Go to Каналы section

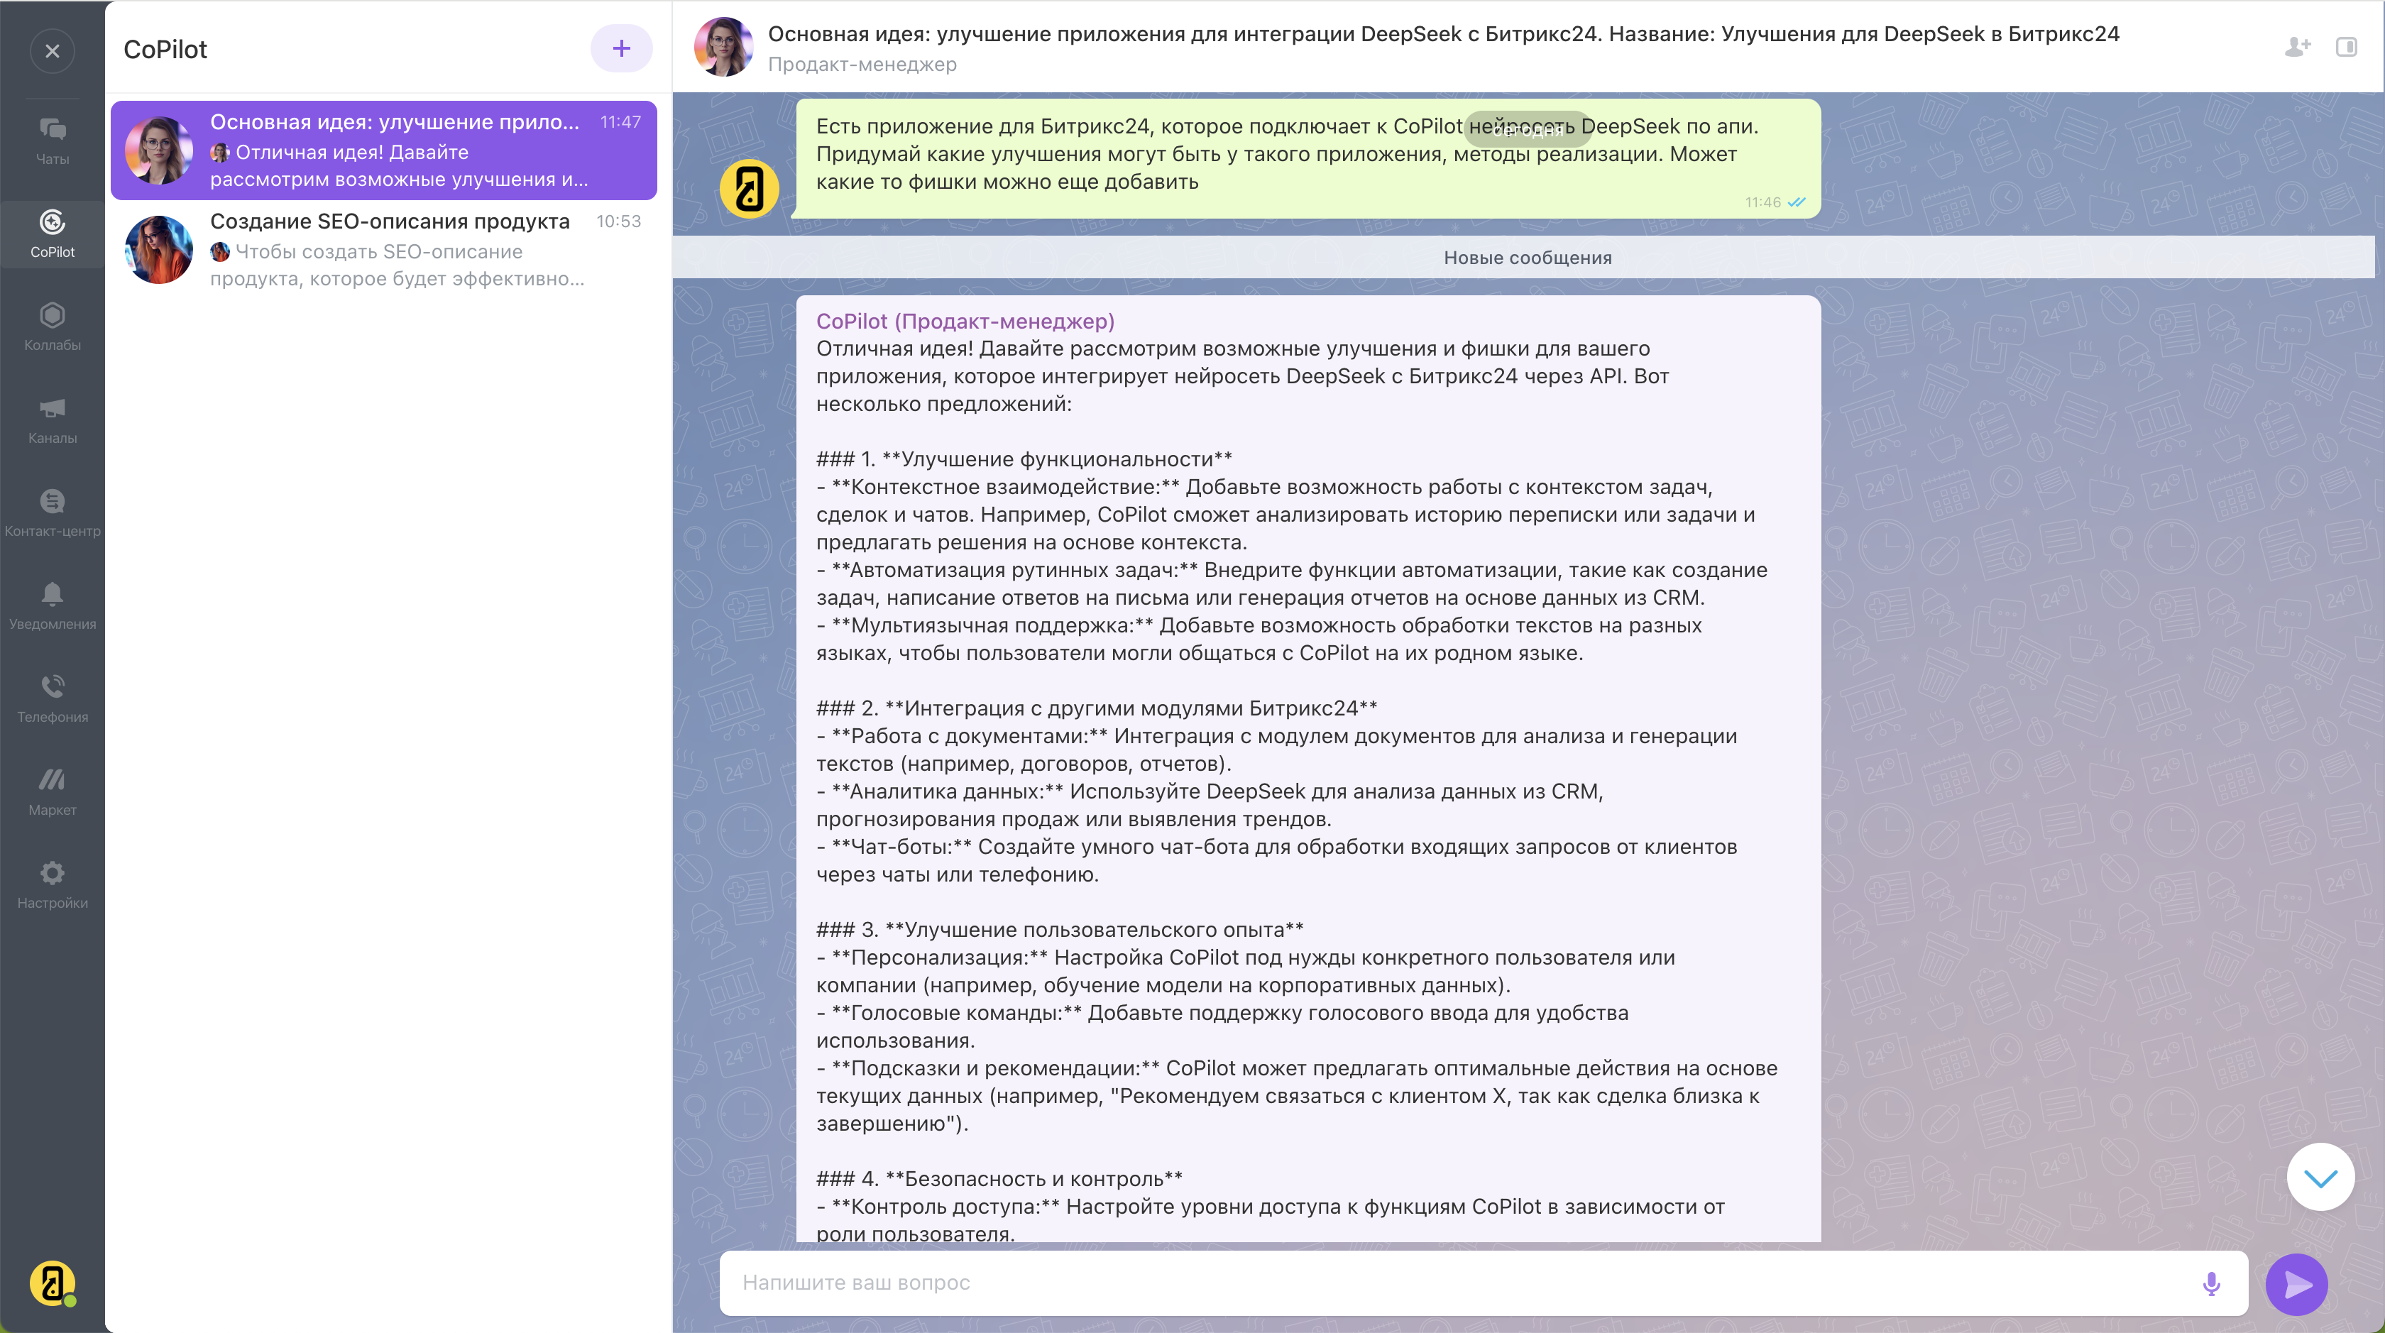click(x=52, y=419)
